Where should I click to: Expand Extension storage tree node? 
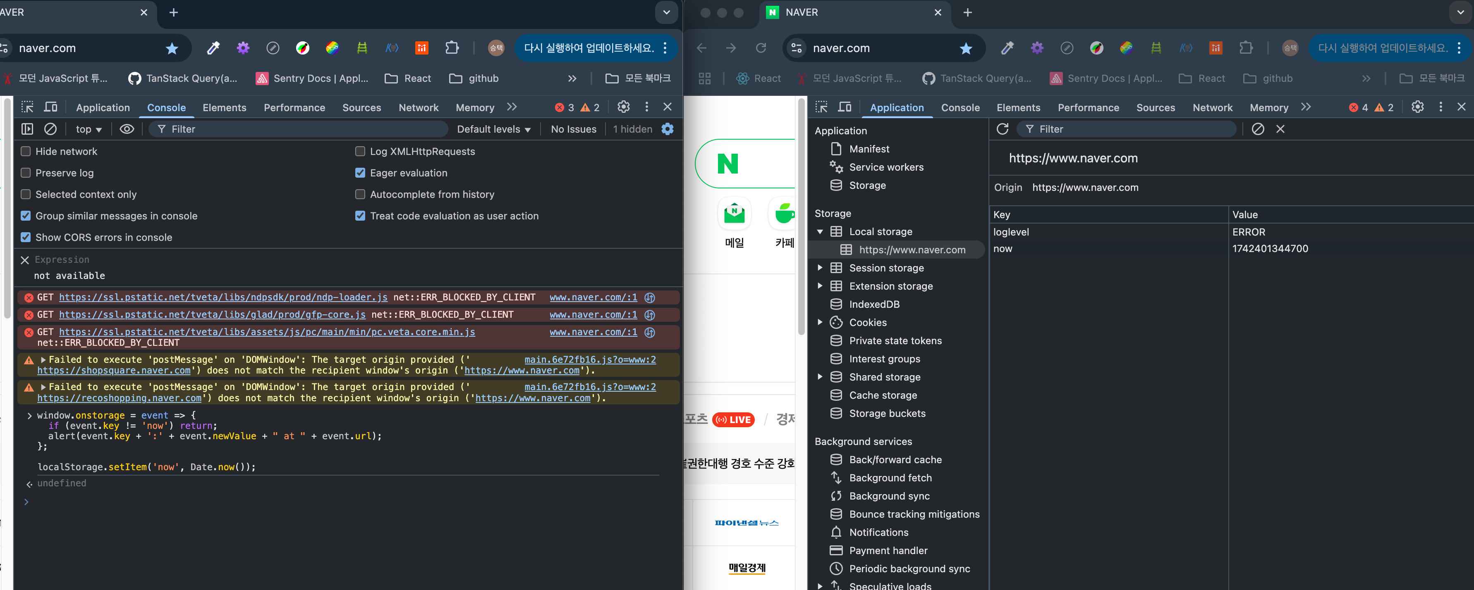820,286
